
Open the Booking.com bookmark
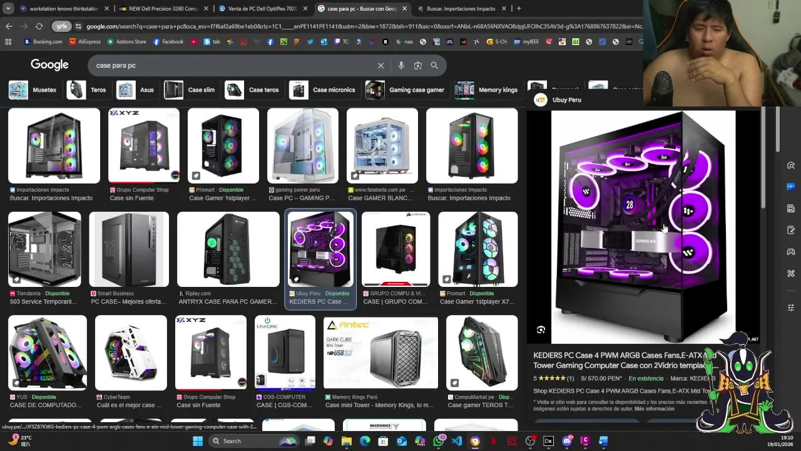(x=43, y=42)
